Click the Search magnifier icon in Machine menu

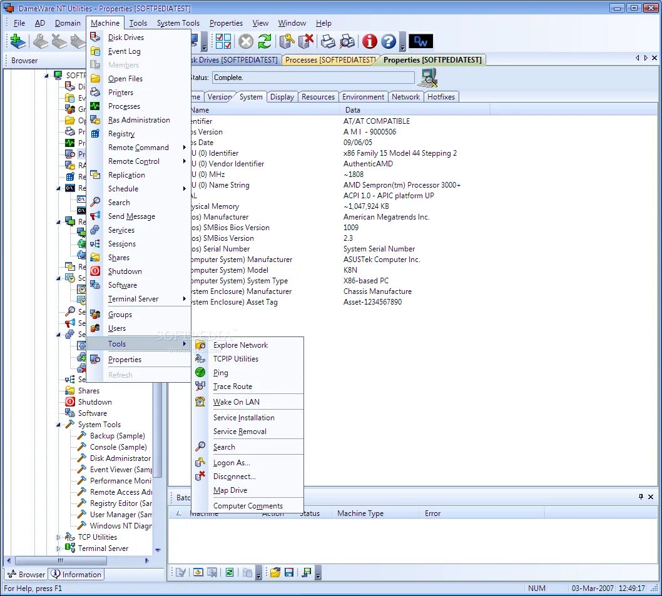click(95, 202)
